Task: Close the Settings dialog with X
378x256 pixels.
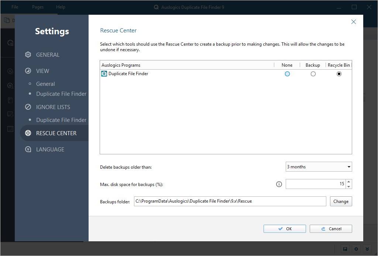Action: coord(353,22)
